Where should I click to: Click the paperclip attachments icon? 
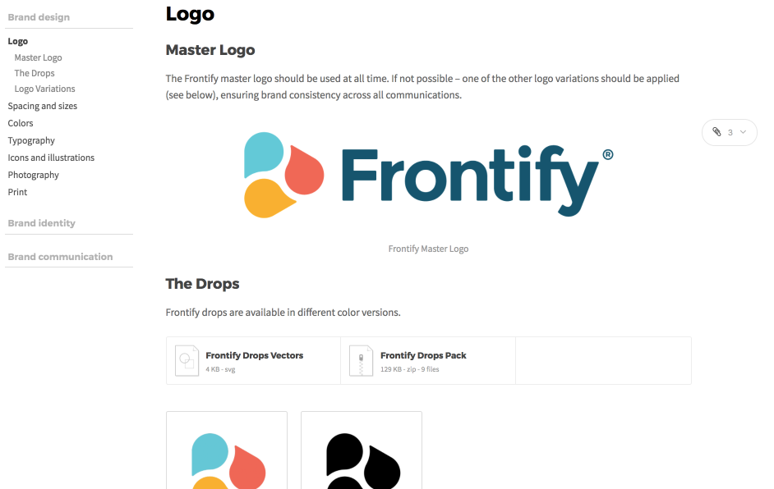[716, 132]
